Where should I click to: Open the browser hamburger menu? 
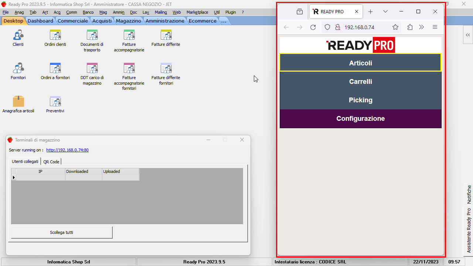click(435, 27)
